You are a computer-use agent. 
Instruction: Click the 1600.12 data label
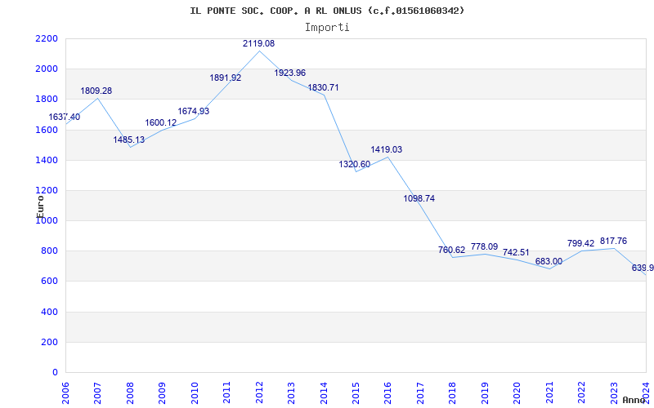click(161, 123)
